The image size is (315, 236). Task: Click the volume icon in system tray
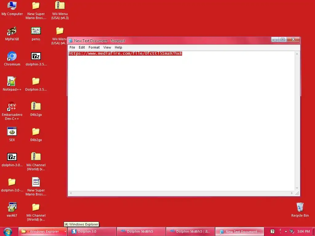click(x=292, y=231)
